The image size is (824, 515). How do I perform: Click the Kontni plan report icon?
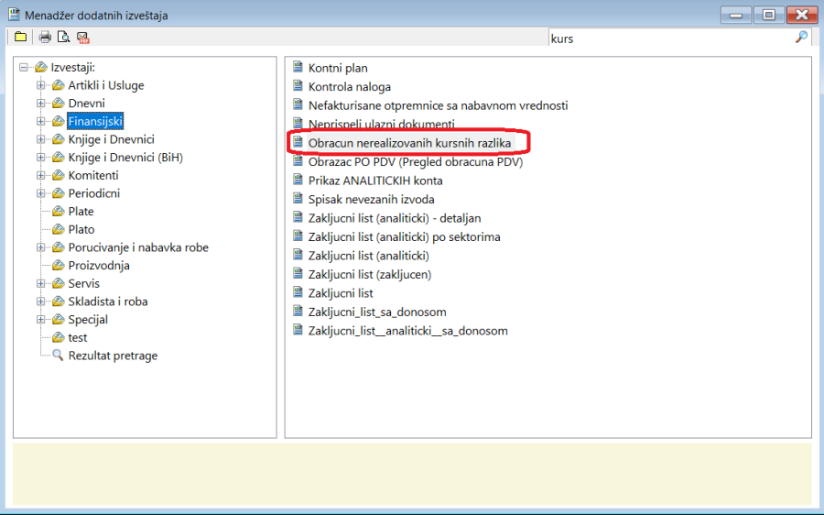tap(298, 67)
